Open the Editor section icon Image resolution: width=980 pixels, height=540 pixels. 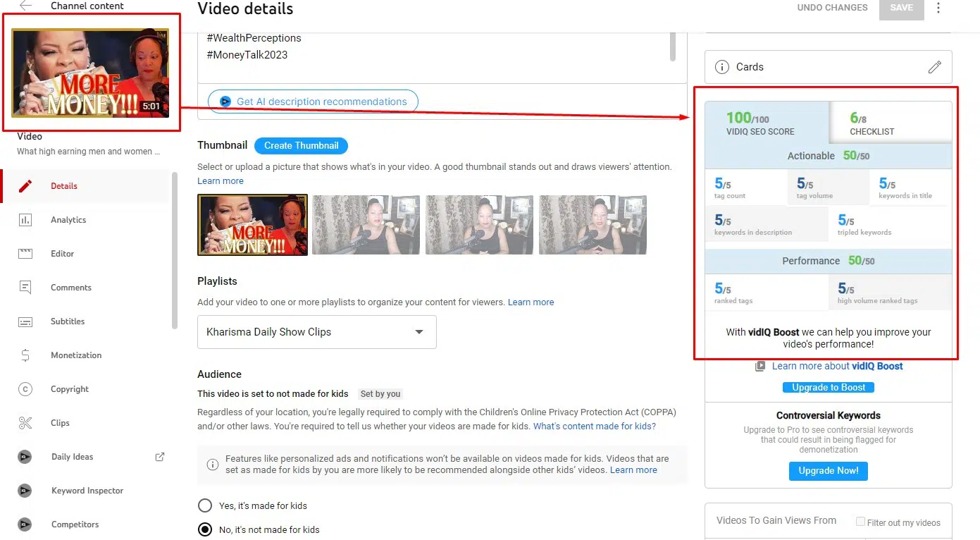(x=25, y=254)
